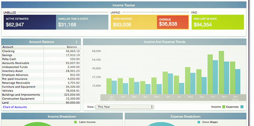Open the Account Balance info icon
Image resolution: width=254 pixels, height=126 pixels.
(76, 42)
